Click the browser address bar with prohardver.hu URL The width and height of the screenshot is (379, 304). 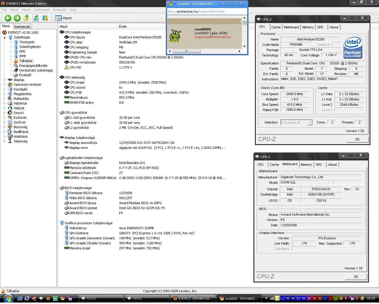207,12
